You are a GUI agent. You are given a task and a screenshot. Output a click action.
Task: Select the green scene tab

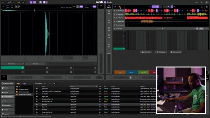[143, 72]
